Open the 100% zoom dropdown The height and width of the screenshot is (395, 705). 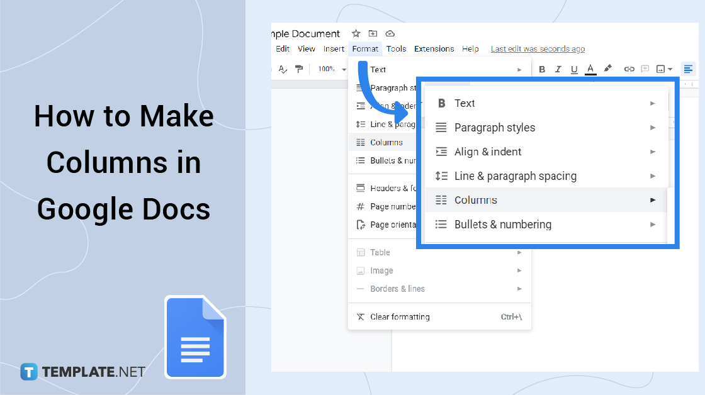tap(332, 69)
